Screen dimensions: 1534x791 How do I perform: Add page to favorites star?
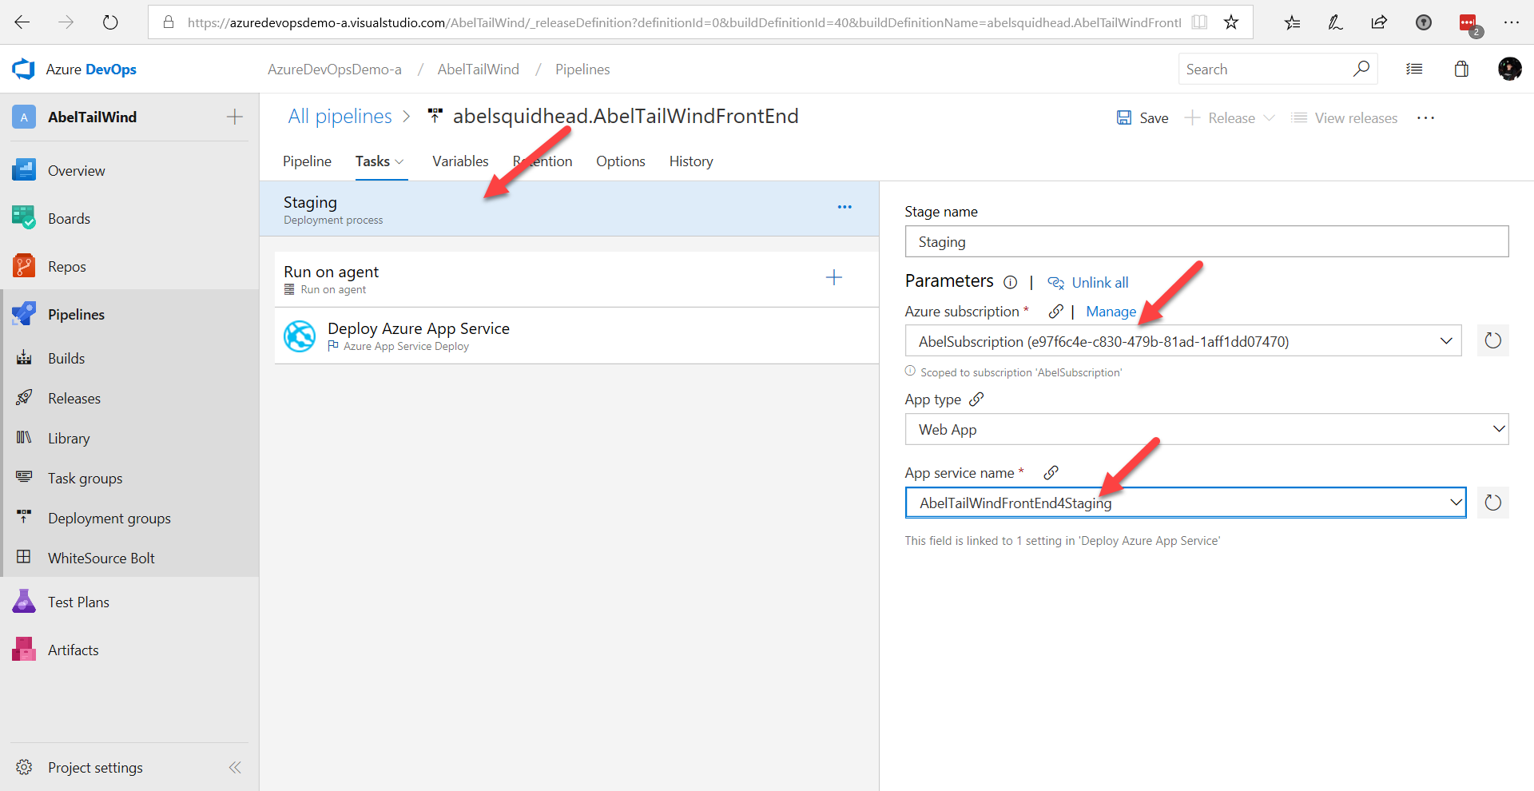(x=1231, y=22)
